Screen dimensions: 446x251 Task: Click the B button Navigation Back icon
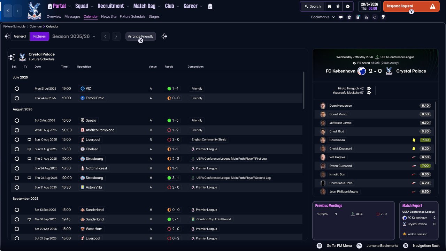click(406, 246)
